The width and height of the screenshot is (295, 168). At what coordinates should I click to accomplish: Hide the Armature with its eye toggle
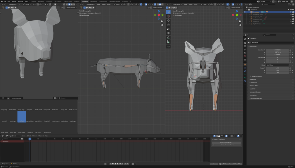(291, 12)
